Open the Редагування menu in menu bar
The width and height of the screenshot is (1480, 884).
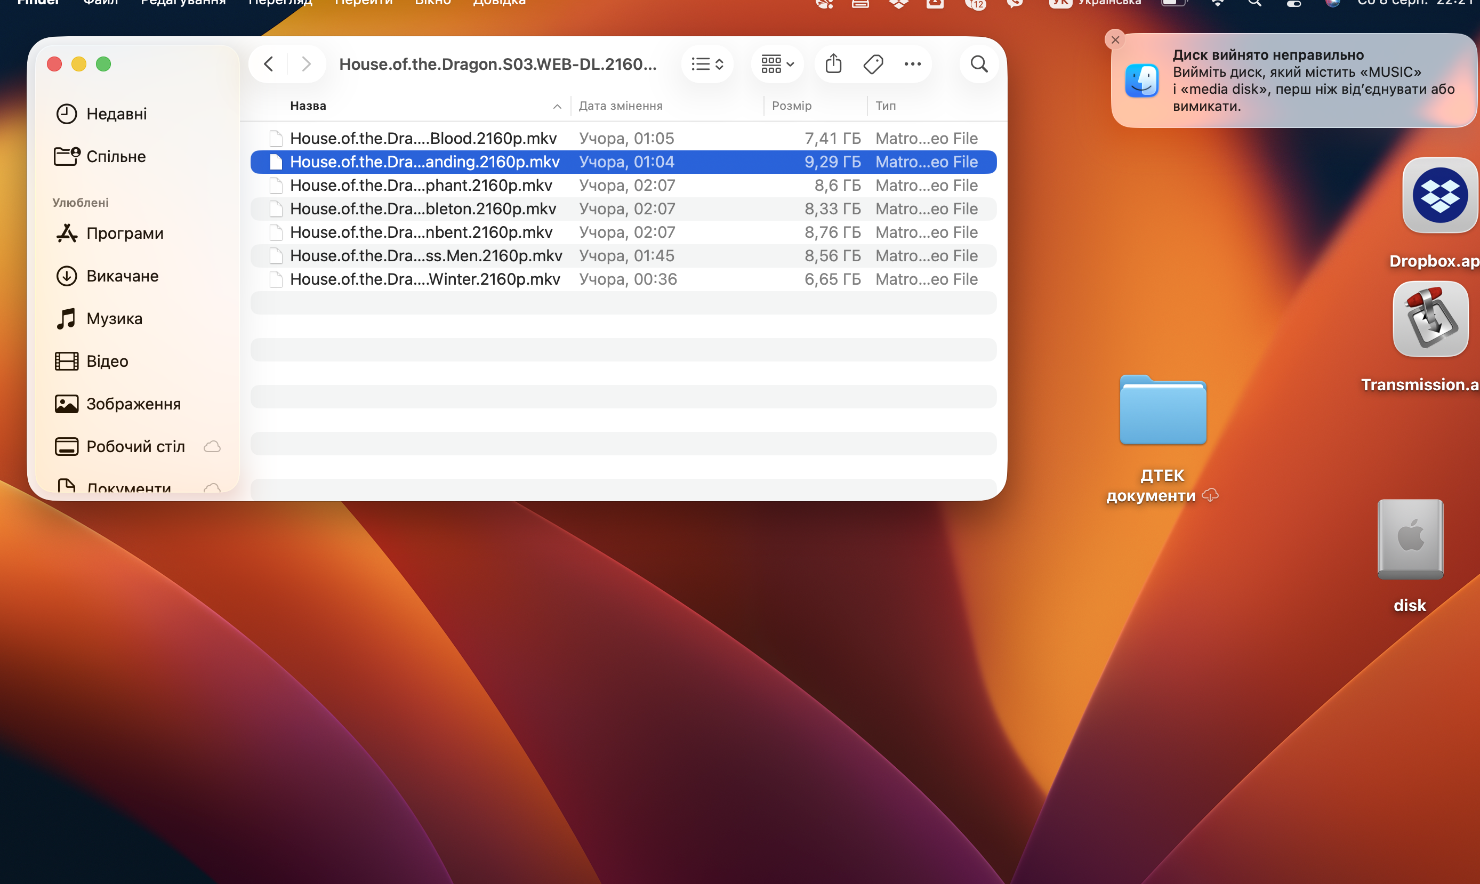pyautogui.click(x=183, y=3)
